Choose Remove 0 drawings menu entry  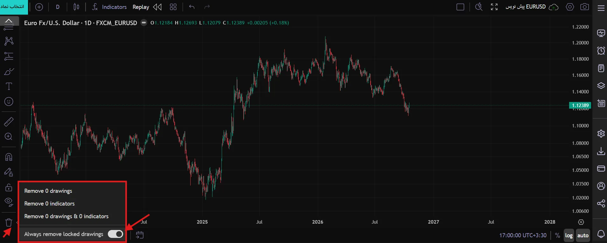pyautogui.click(x=48, y=191)
